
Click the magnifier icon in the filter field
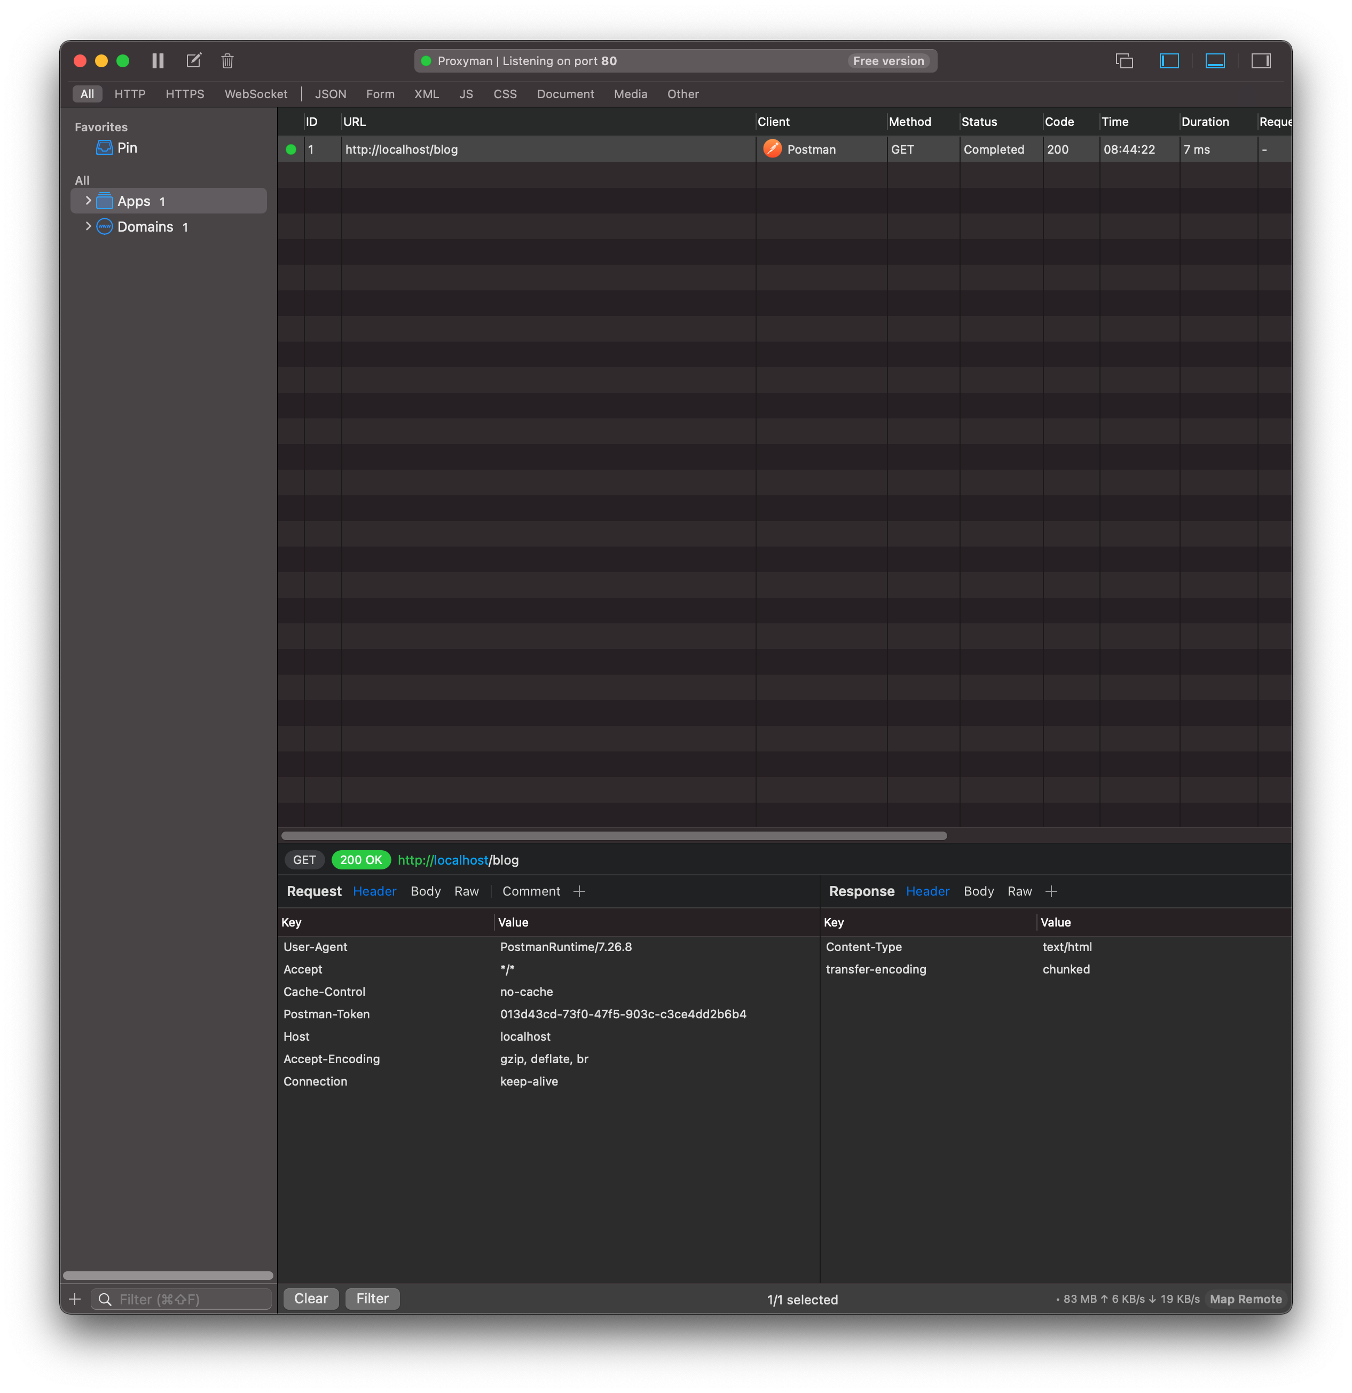(x=105, y=1299)
